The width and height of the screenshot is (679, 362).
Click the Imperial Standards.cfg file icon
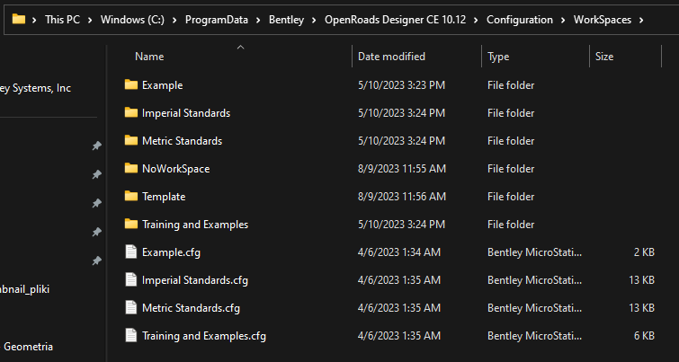coord(130,280)
